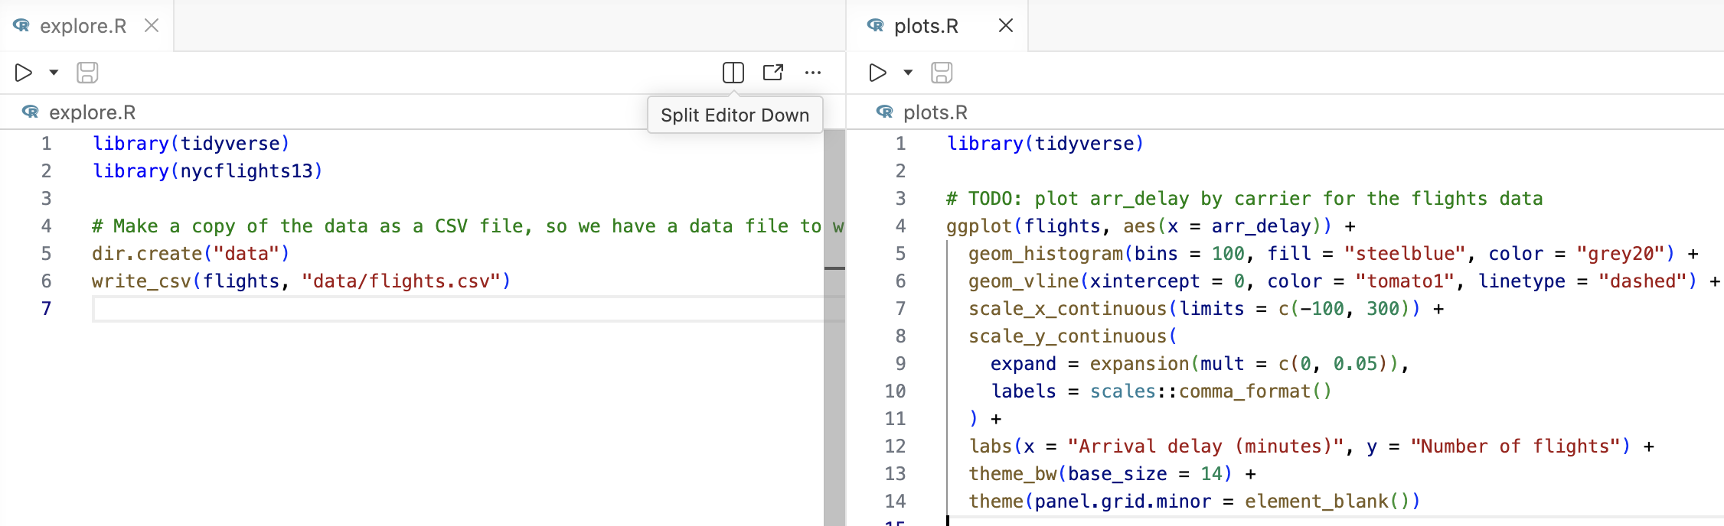The height and width of the screenshot is (526, 1724).
Task: Open explore.R in a new window
Action: tap(773, 73)
